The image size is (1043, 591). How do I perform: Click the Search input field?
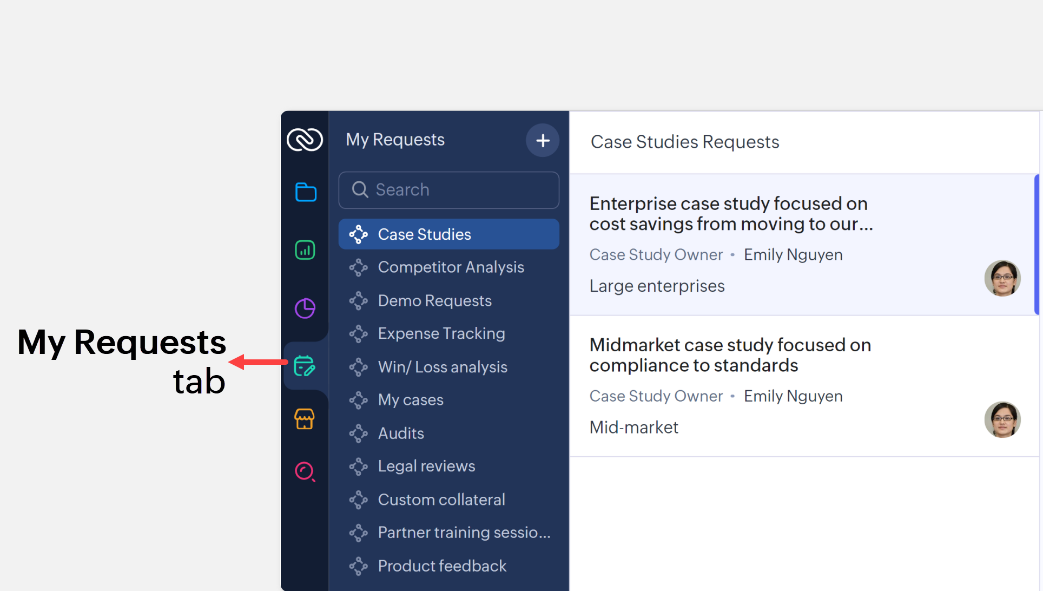(x=449, y=190)
